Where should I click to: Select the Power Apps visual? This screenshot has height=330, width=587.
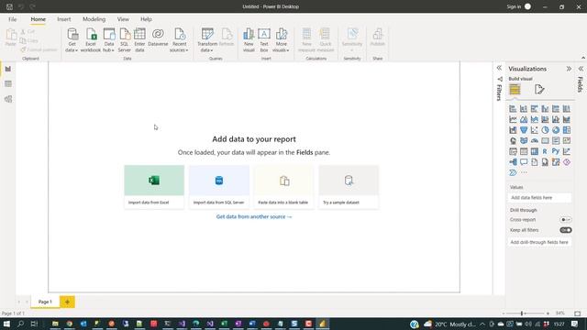point(567,162)
